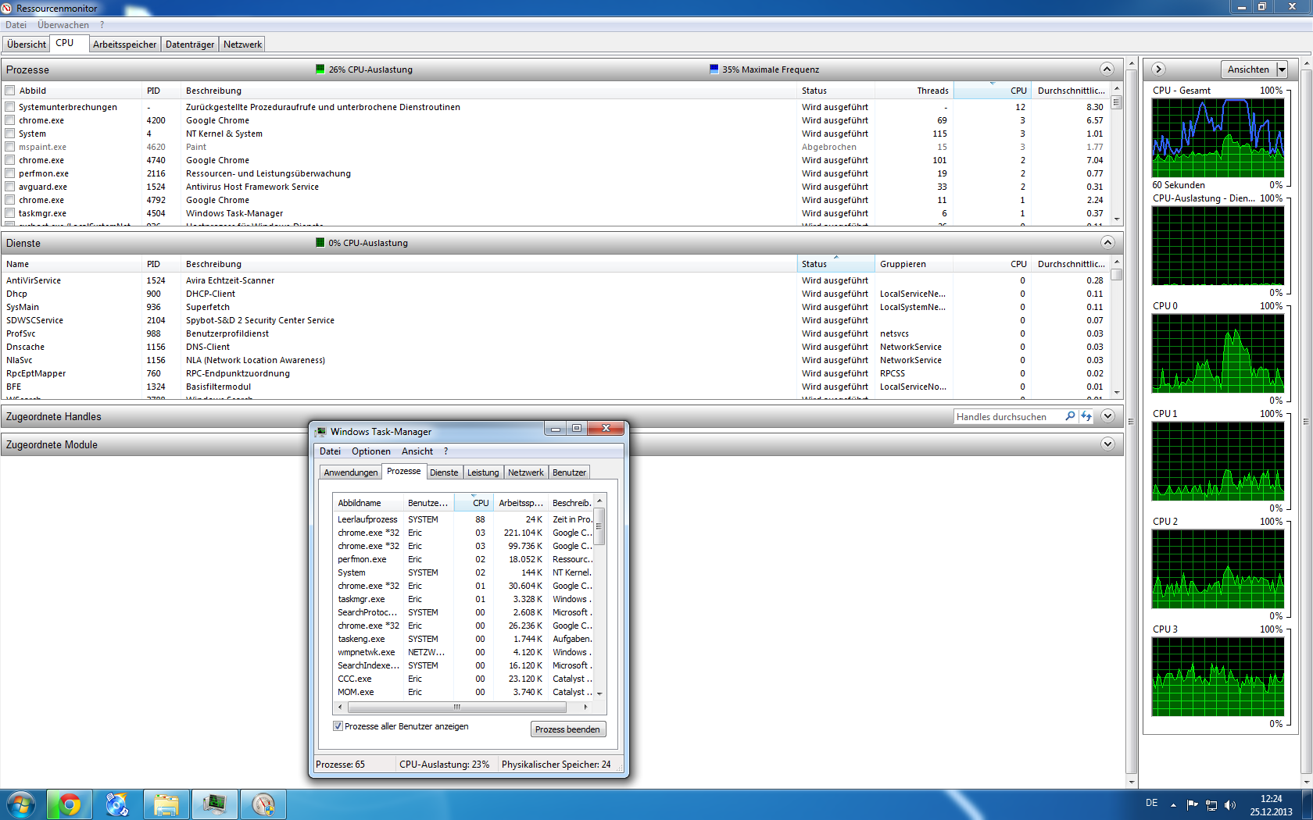This screenshot has height=820, width=1313.
Task: Check the perfmon.exe process checkbox
Action: tap(10, 173)
